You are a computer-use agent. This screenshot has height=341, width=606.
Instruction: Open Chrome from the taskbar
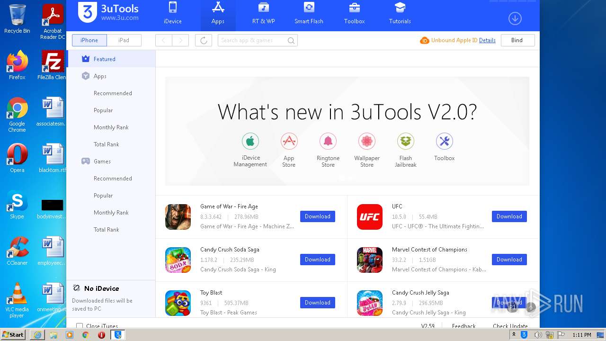click(x=85, y=335)
